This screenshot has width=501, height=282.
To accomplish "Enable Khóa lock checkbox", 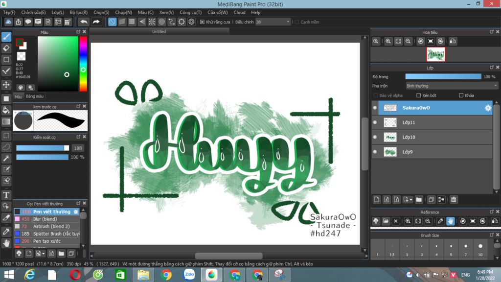I will click(x=461, y=95).
